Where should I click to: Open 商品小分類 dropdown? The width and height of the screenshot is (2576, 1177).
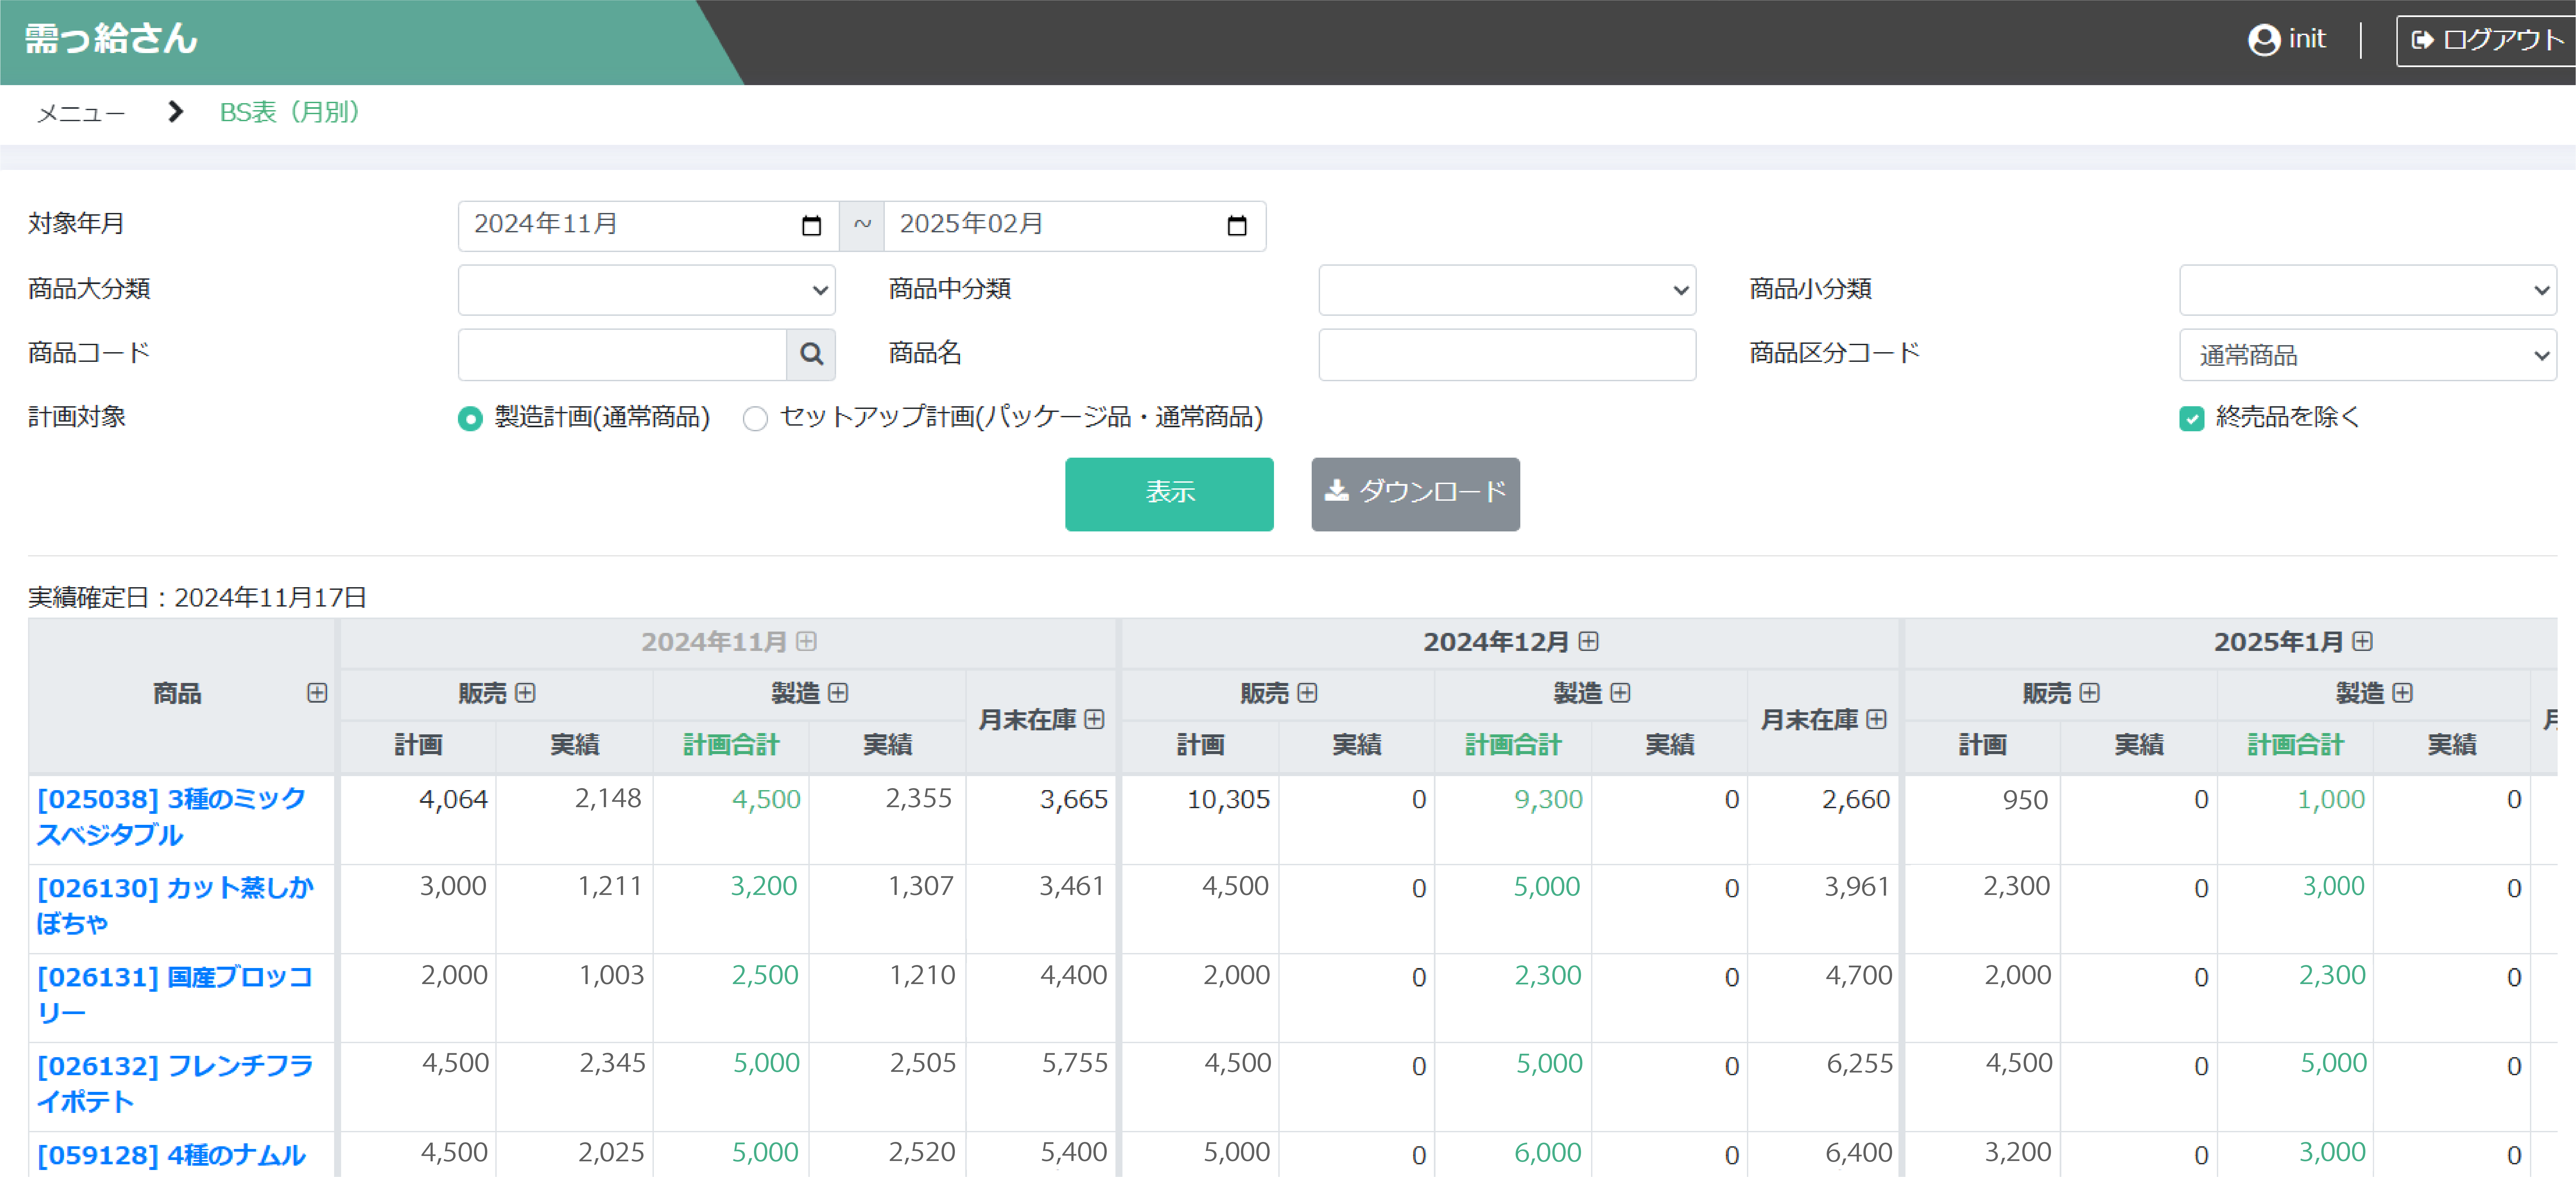click(x=2368, y=290)
